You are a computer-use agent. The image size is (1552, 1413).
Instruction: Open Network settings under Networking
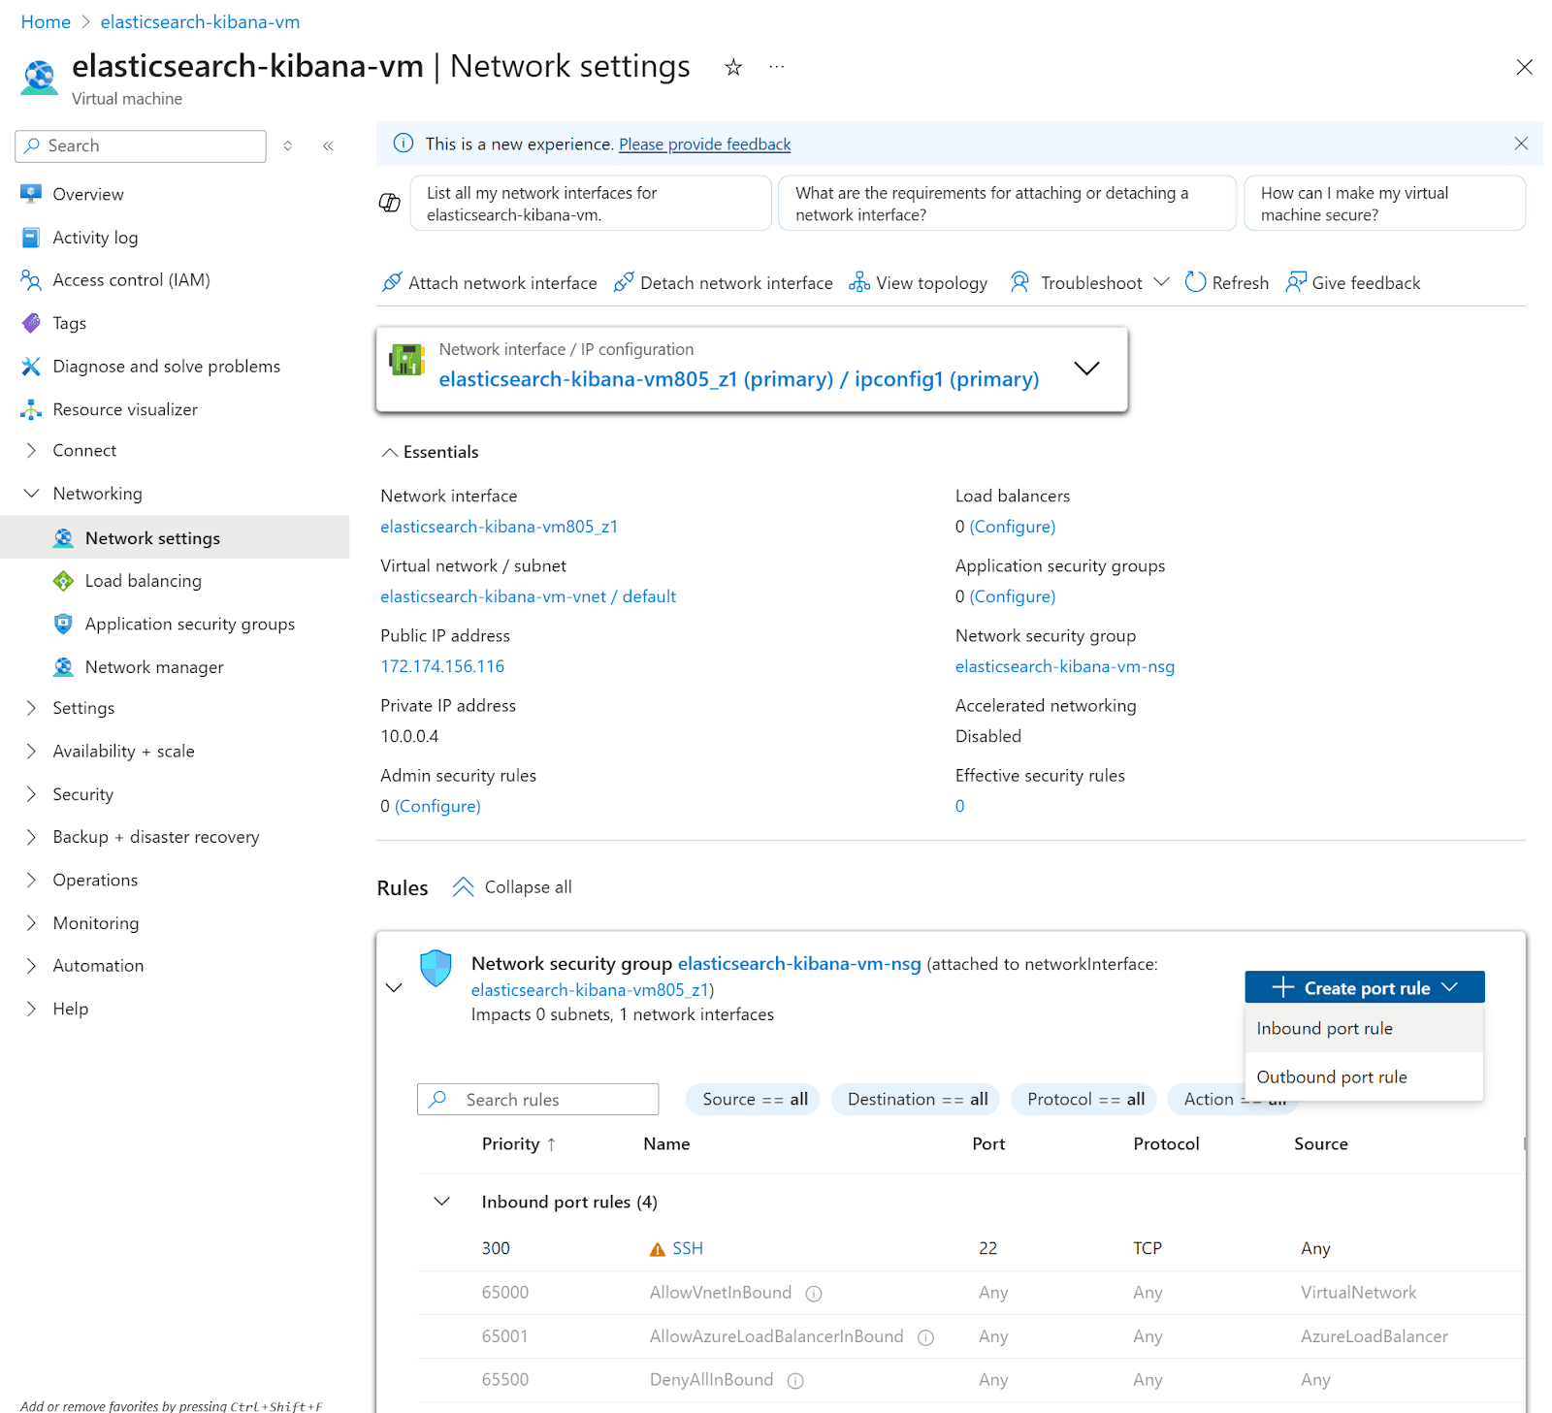152,537
